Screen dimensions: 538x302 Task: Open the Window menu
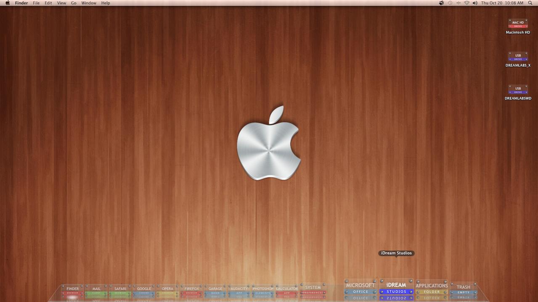pos(89,3)
